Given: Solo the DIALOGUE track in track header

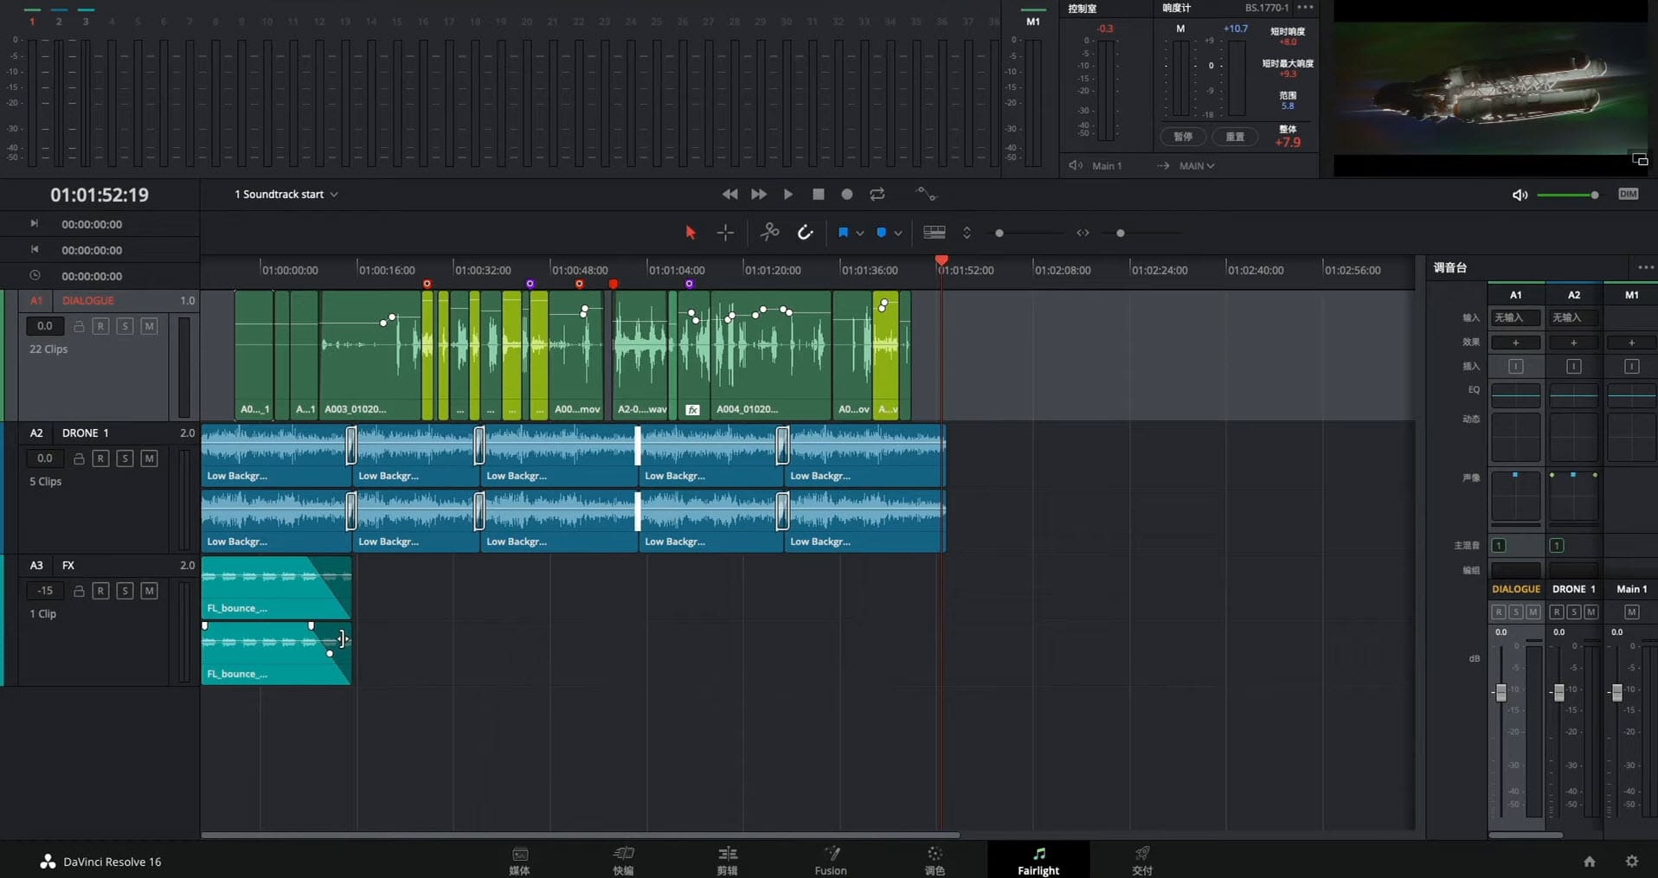Looking at the screenshot, I should click(125, 326).
